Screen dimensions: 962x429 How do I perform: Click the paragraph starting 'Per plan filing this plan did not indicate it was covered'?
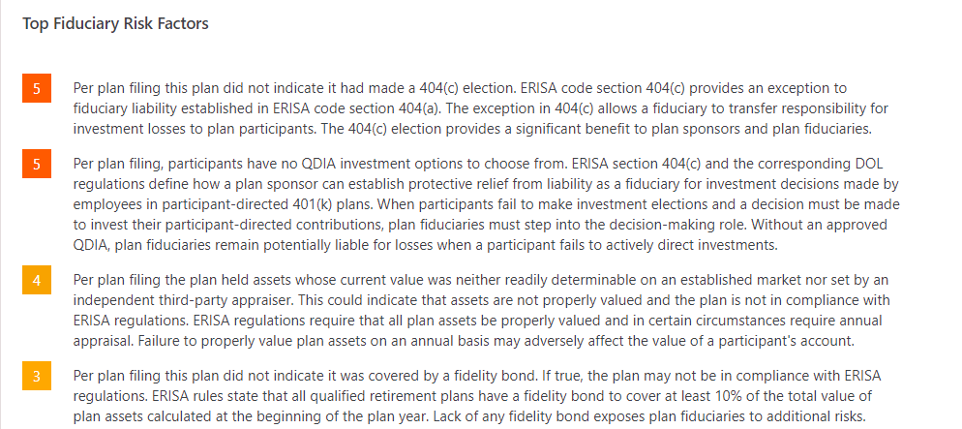(474, 396)
